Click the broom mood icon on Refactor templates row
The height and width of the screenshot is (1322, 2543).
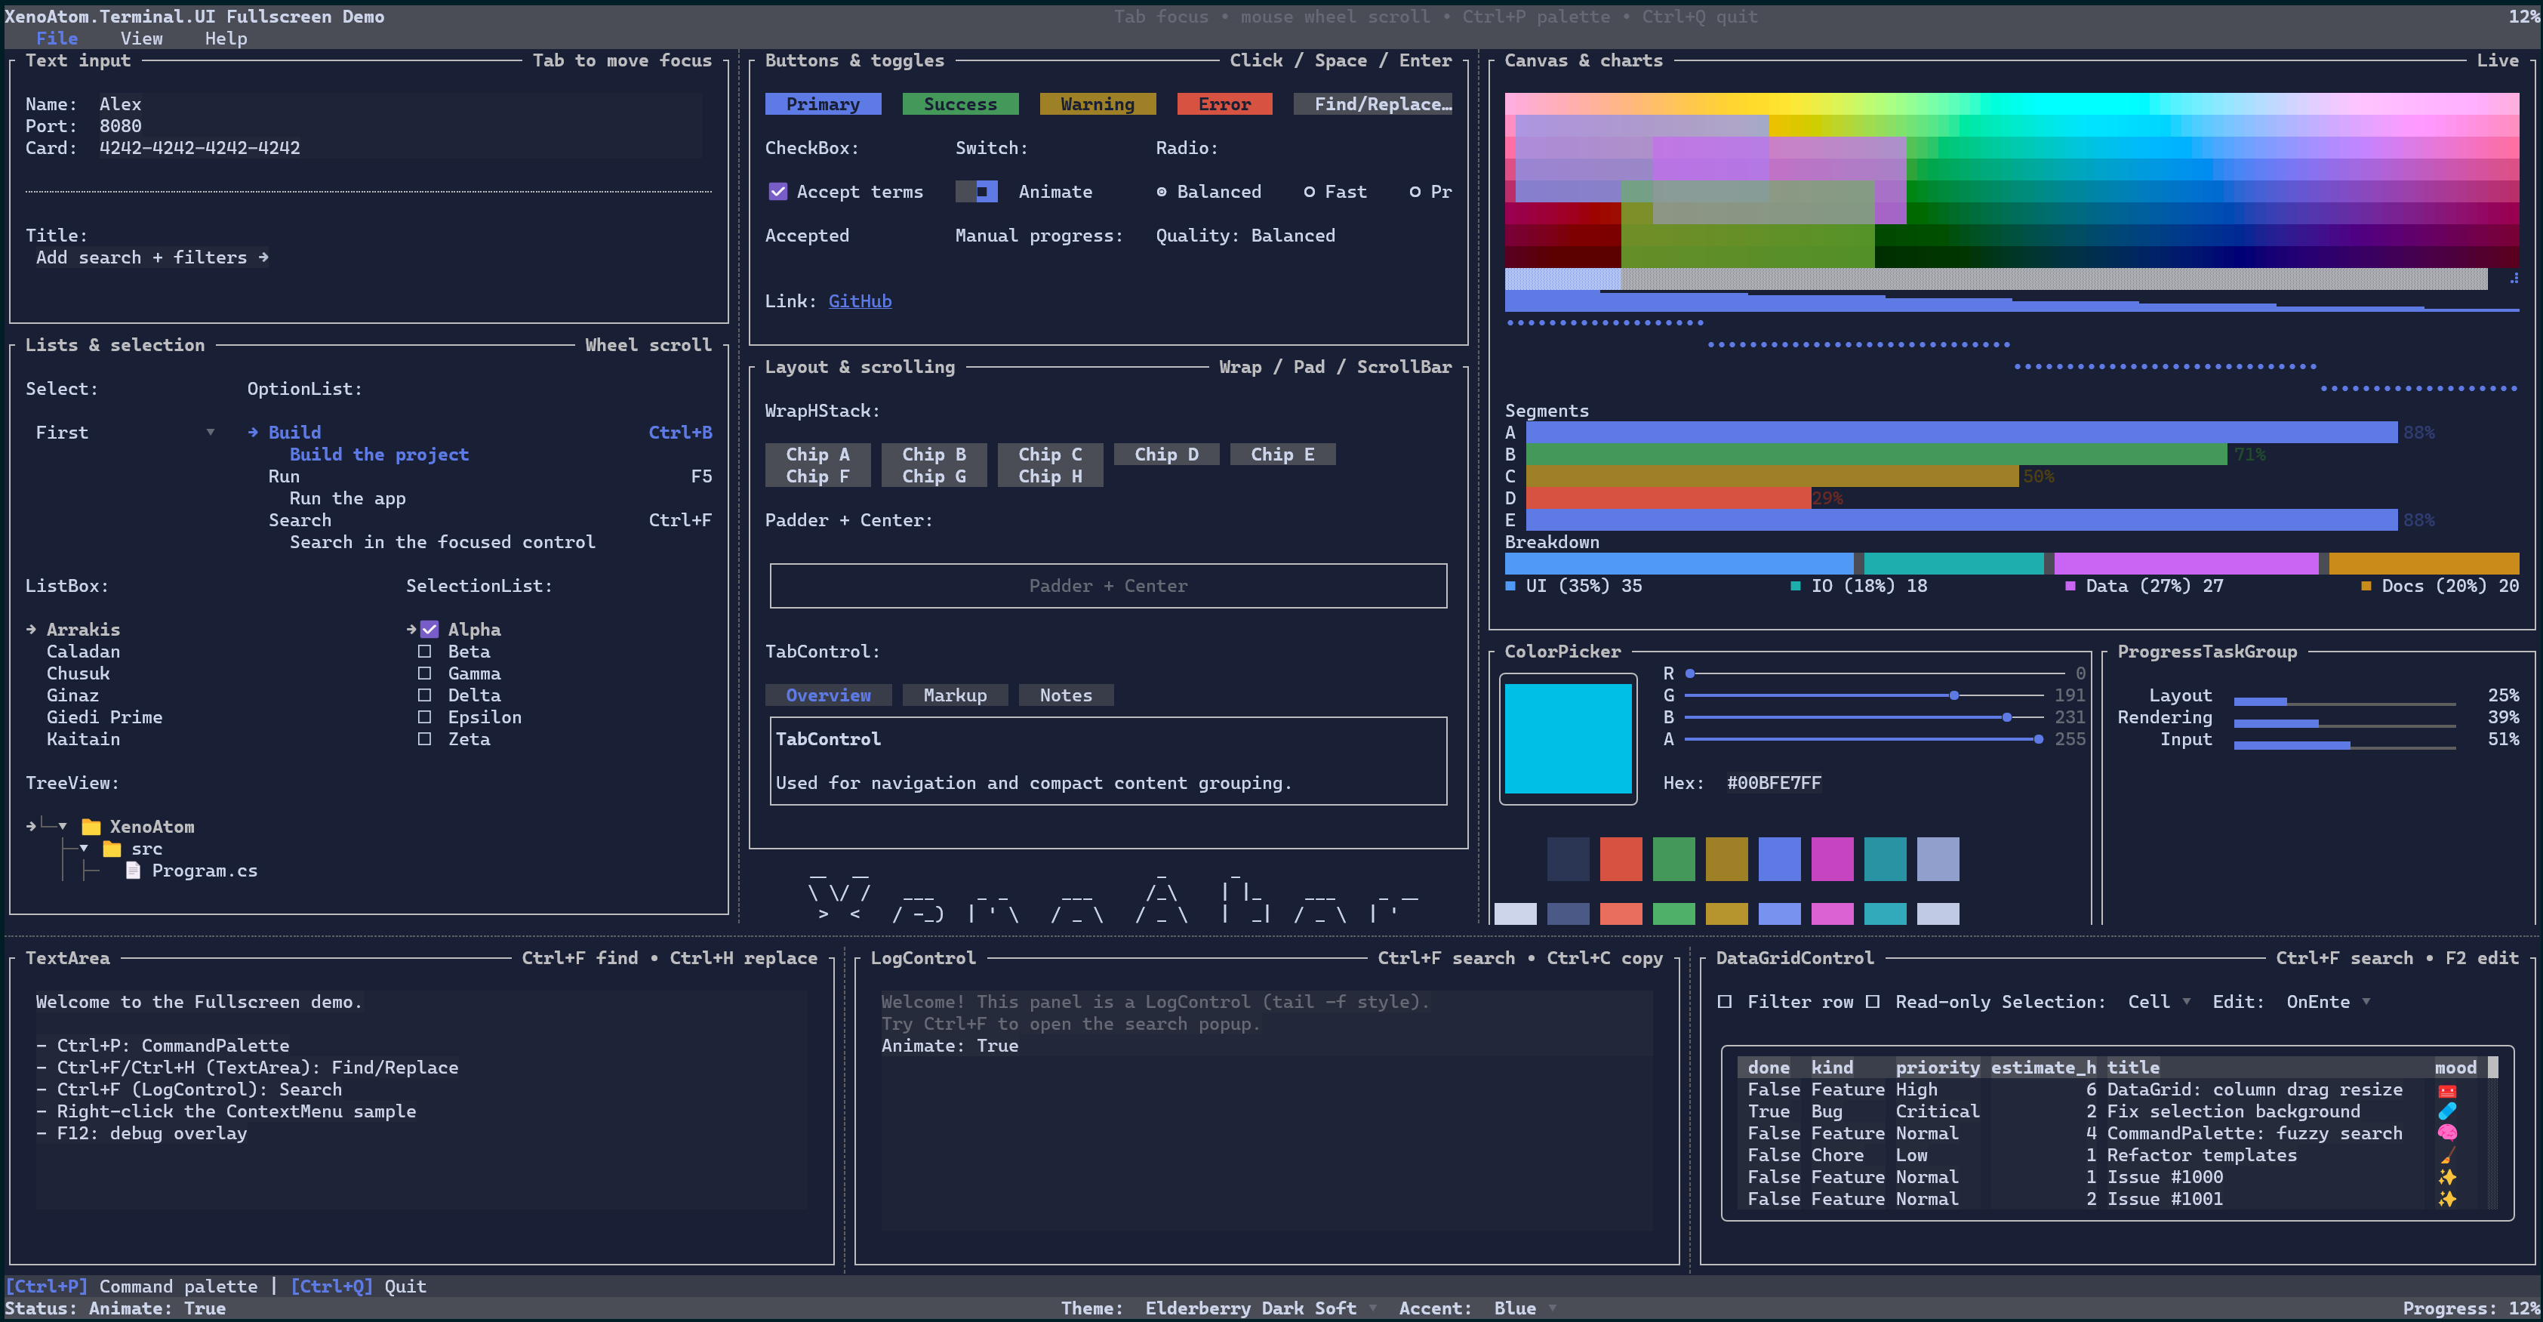click(x=2446, y=1155)
